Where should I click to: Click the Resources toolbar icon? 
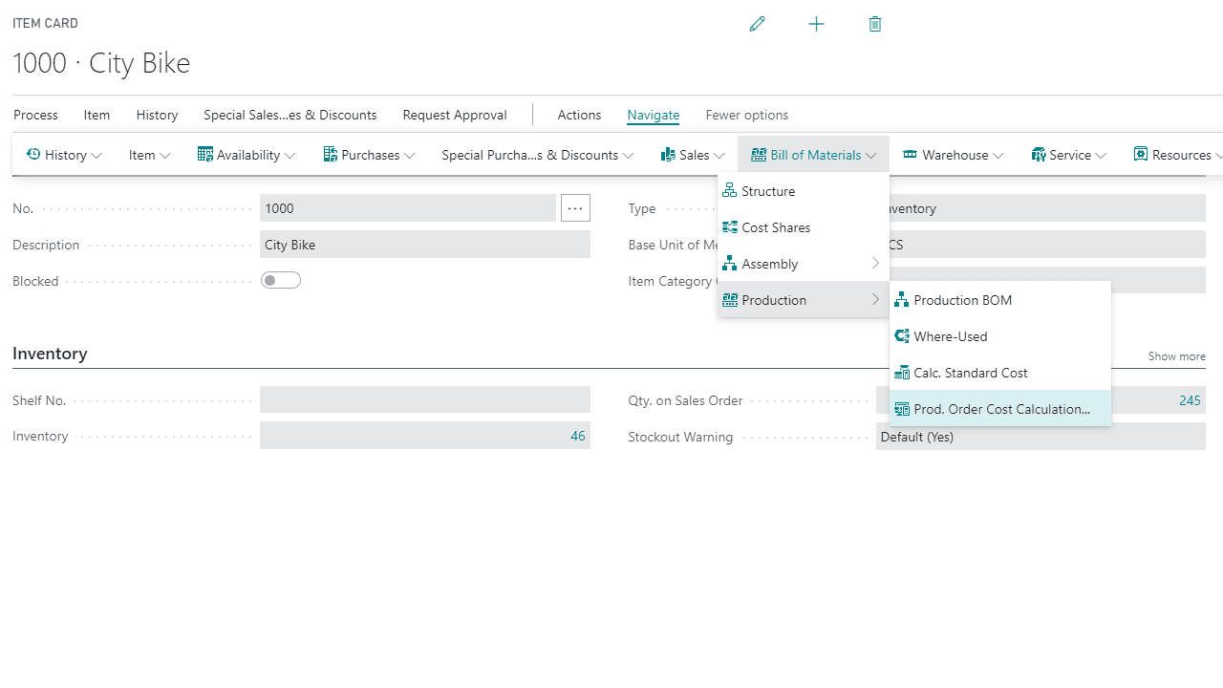pyautogui.click(x=1141, y=155)
